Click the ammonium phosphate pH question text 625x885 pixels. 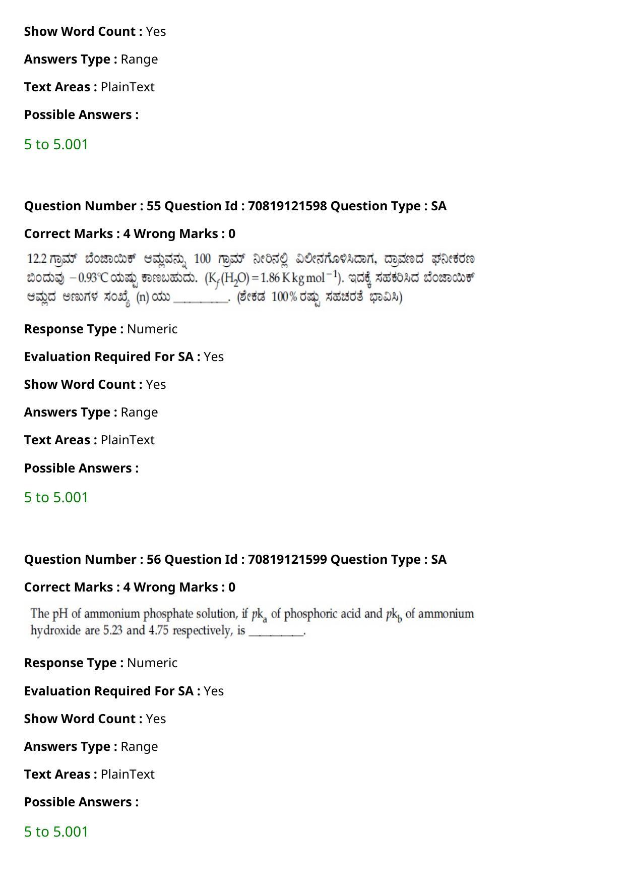tap(252, 622)
